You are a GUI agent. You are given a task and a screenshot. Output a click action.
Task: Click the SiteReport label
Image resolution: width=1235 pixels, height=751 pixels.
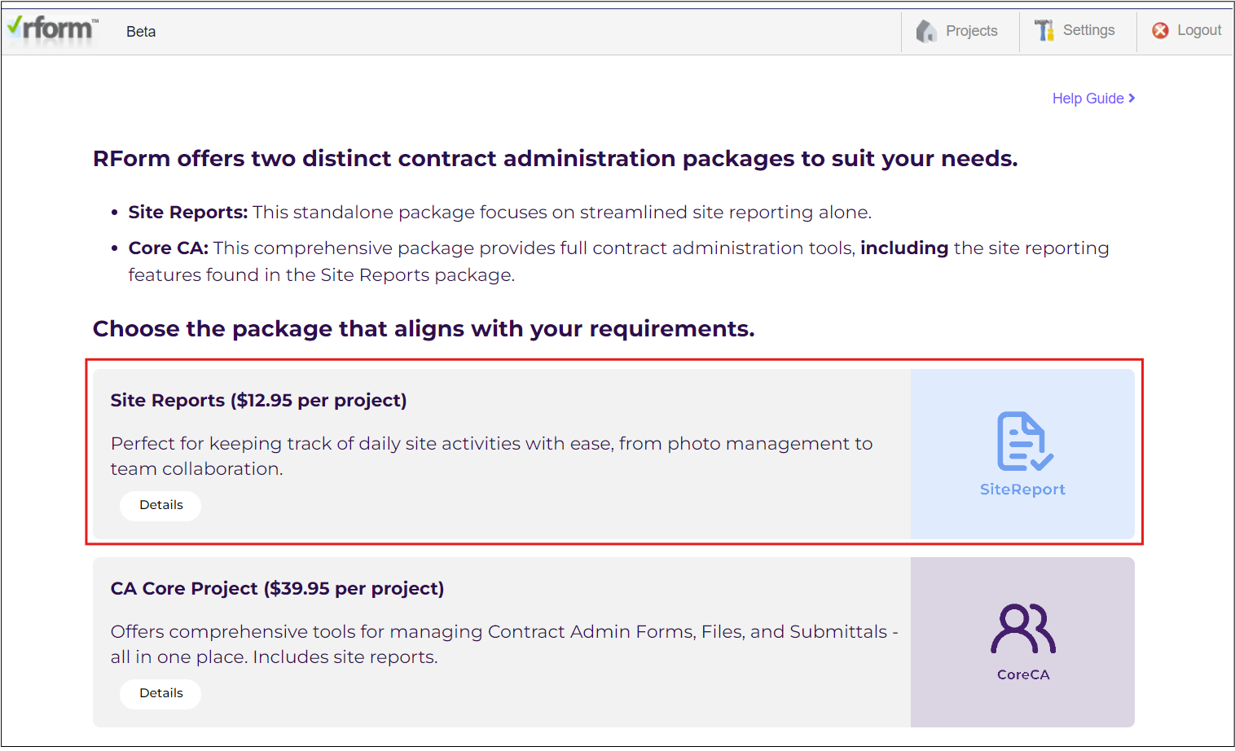(1022, 490)
